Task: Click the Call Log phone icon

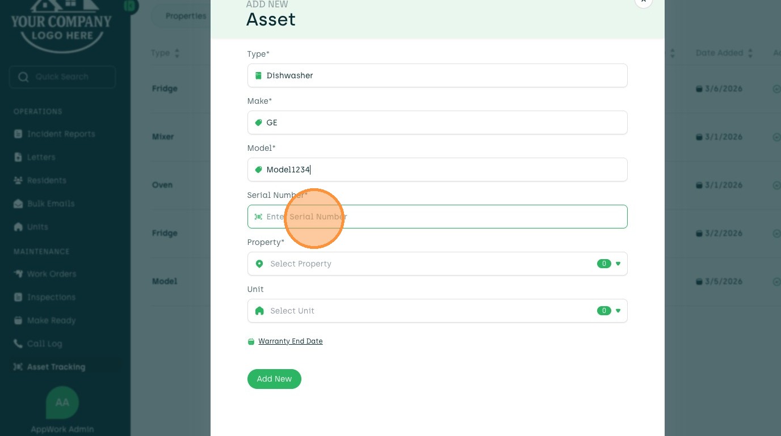Action: pyautogui.click(x=18, y=344)
